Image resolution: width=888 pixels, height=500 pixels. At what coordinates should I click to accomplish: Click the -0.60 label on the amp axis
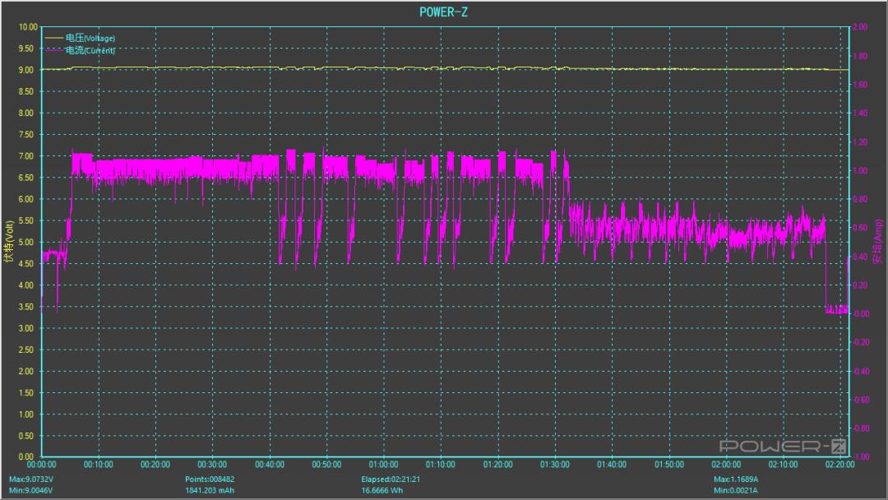[861, 399]
